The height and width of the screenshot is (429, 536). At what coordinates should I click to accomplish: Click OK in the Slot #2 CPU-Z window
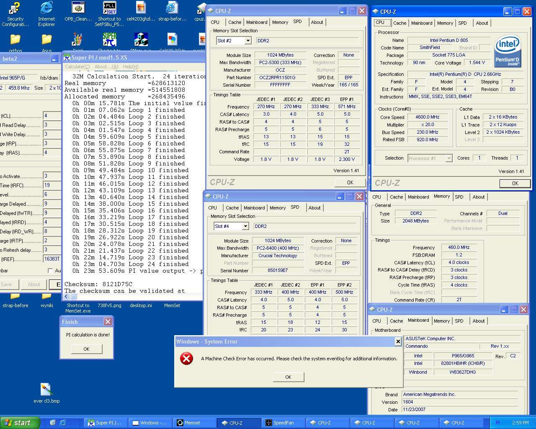coord(350,183)
